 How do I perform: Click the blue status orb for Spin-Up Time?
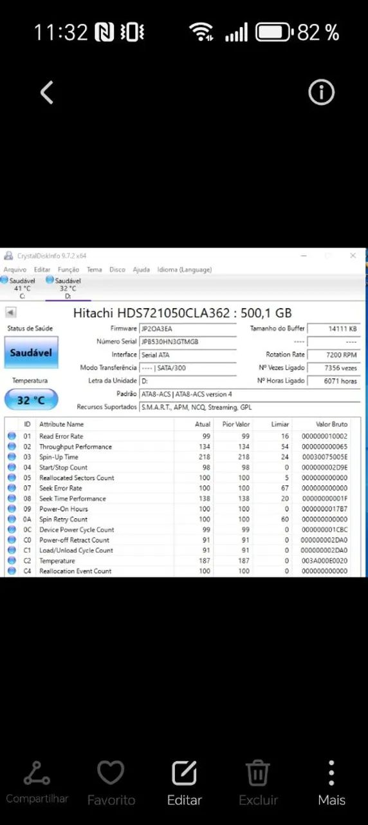coord(12,457)
